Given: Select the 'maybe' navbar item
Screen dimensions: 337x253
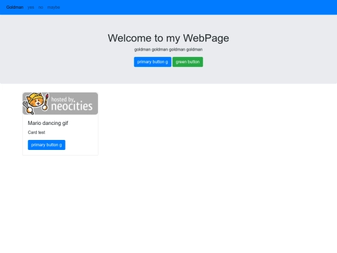Looking at the screenshot, I should [54, 7].
